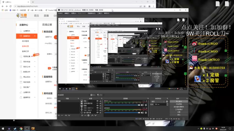Screen dimensions: 234x131
Task: Open 麦克风/Aux audio settings gear
Action: tap(146, 105)
